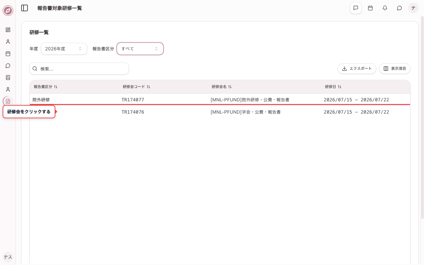Image resolution: width=424 pixels, height=265 pixels.
Task: Sort by 研修会コード column arrows
Action: click(148, 87)
